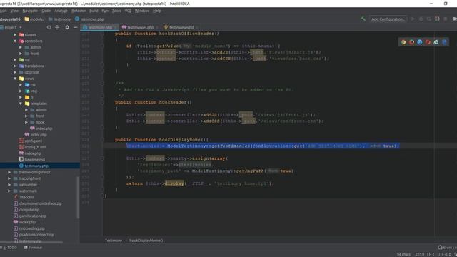Open the Event Log in status bar

tap(448, 248)
